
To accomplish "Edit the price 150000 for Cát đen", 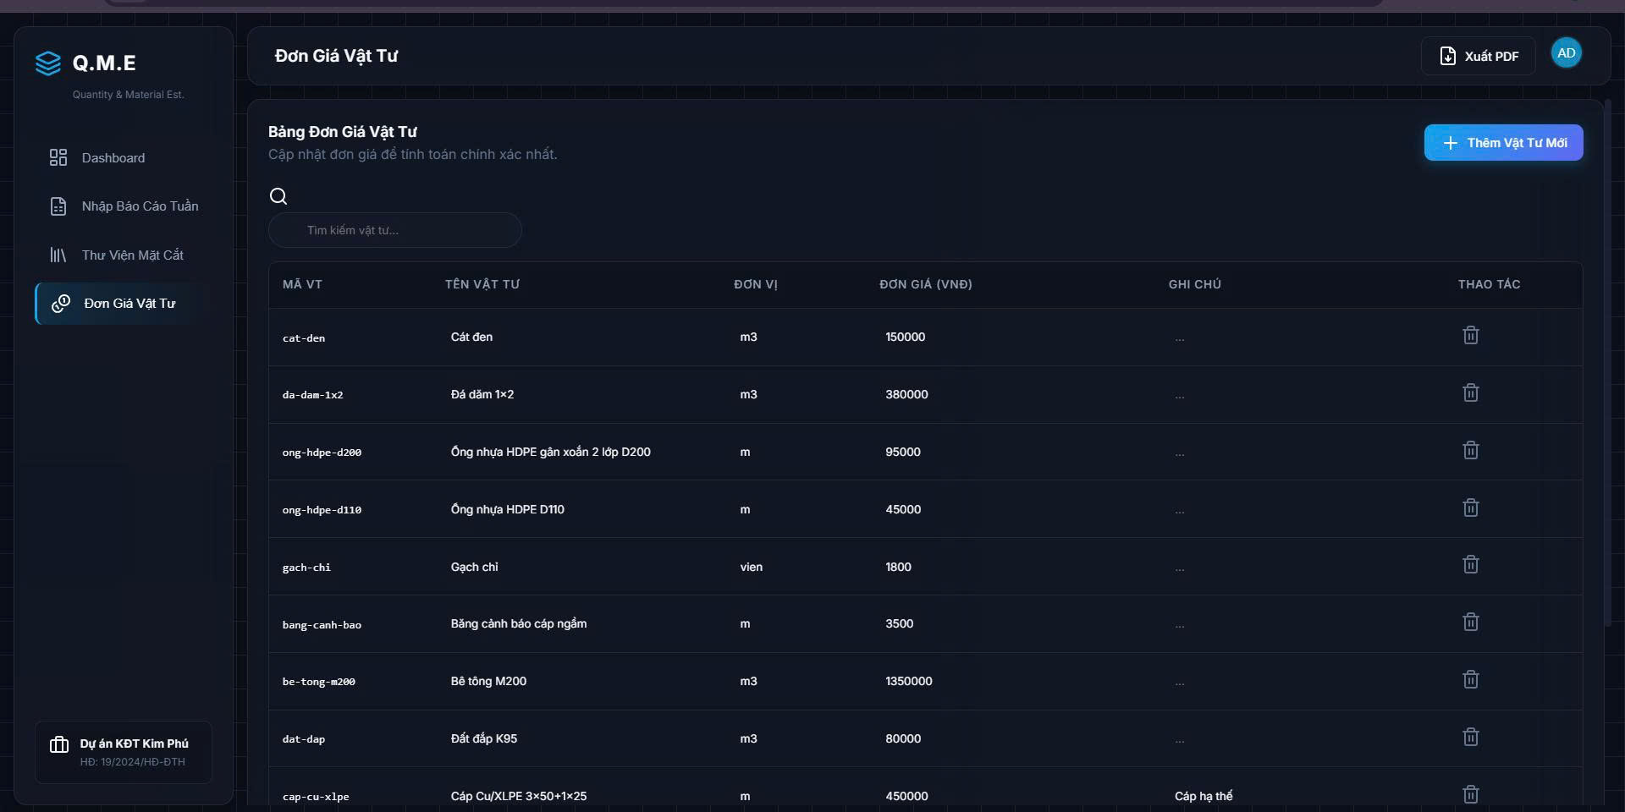I will (x=906, y=337).
